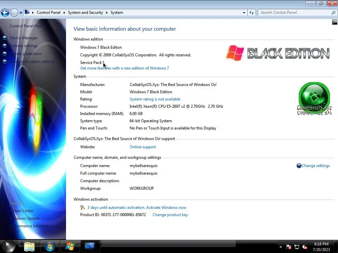Image resolution: width=338 pixels, height=253 pixels.
Task: Click the help icon at top right of content
Action: point(335,22)
